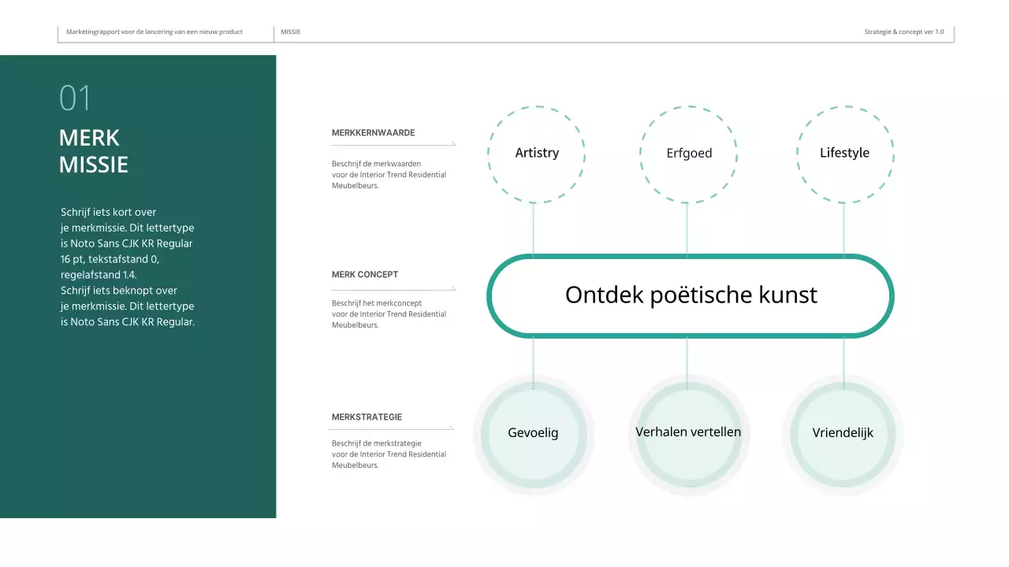Select the dashed Erfgoed circle shape
Image resolution: width=1009 pixels, height=567 pixels.
pyautogui.click(x=689, y=153)
